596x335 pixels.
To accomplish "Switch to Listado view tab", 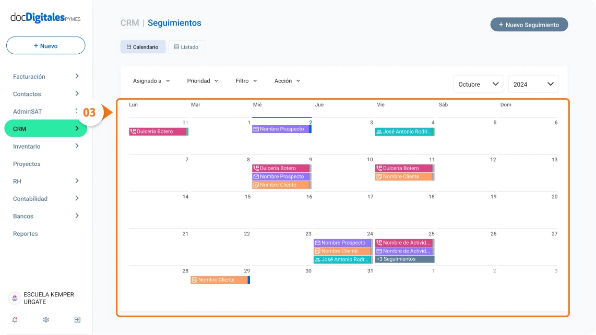I will point(186,47).
